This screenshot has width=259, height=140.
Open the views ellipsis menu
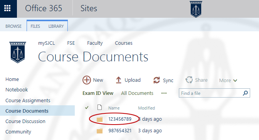coord(164,93)
